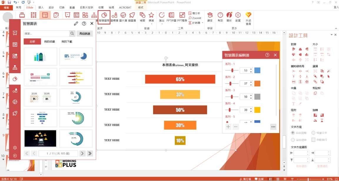Go to the next chart gallery page

point(82,153)
